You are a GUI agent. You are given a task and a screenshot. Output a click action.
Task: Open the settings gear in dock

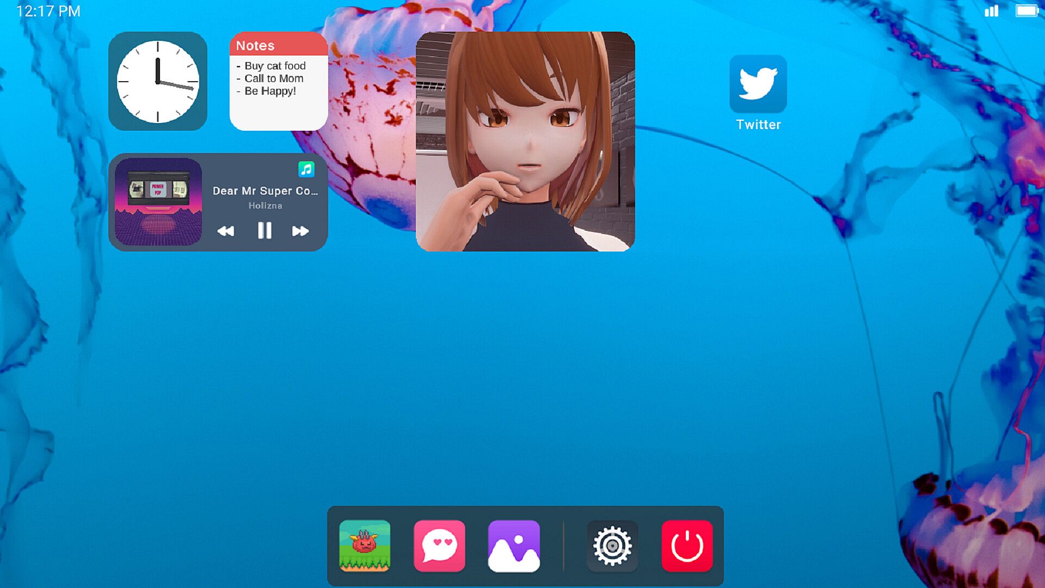coord(612,546)
